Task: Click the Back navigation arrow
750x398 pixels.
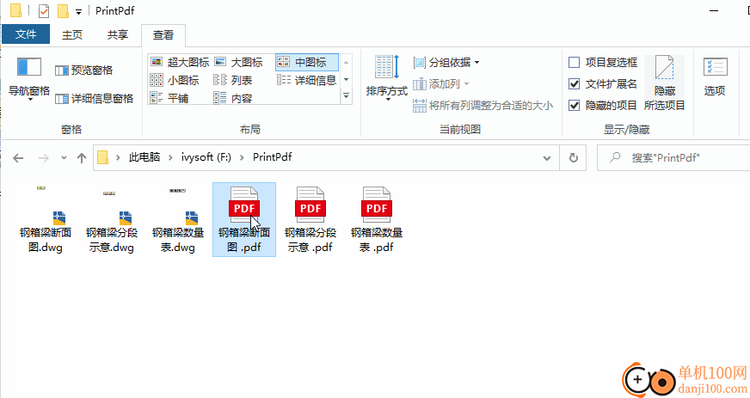Action: pyautogui.click(x=18, y=157)
